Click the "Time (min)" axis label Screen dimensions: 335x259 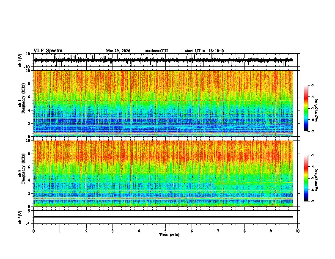(x=169, y=235)
